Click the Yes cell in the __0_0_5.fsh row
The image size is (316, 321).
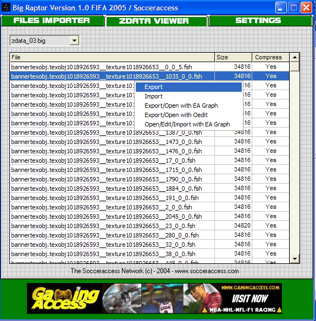[271, 67]
